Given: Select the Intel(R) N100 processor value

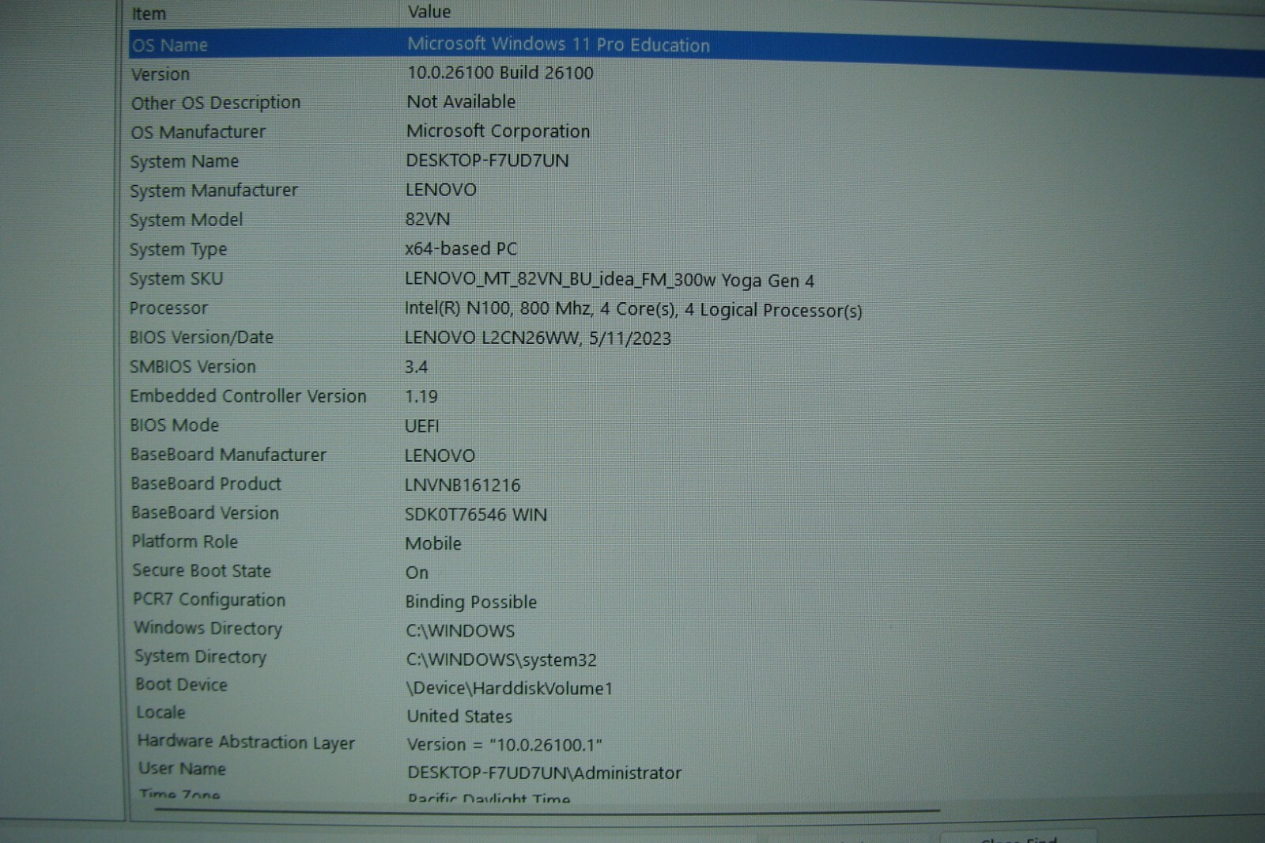Looking at the screenshot, I should (x=633, y=309).
